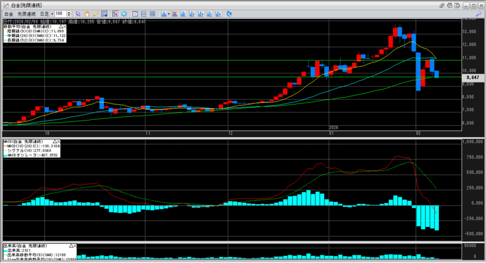The width and height of the screenshot is (486, 263).
Task: Pick the pencil drawing tool
Action: pyautogui.click(x=95, y=14)
